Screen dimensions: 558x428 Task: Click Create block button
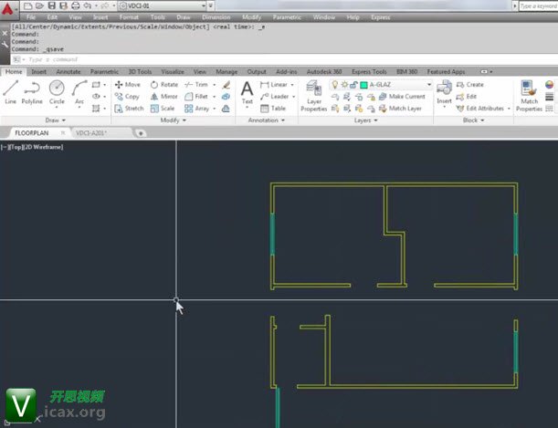(470, 85)
